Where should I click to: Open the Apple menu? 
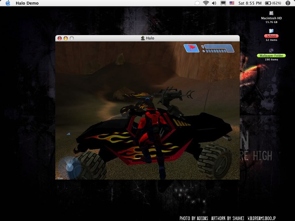[8, 3]
